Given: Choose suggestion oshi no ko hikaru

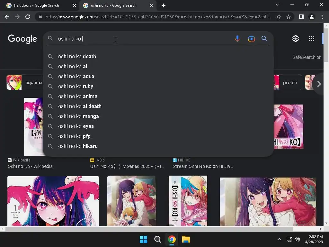Looking at the screenshot, I should tap(158, 146).
